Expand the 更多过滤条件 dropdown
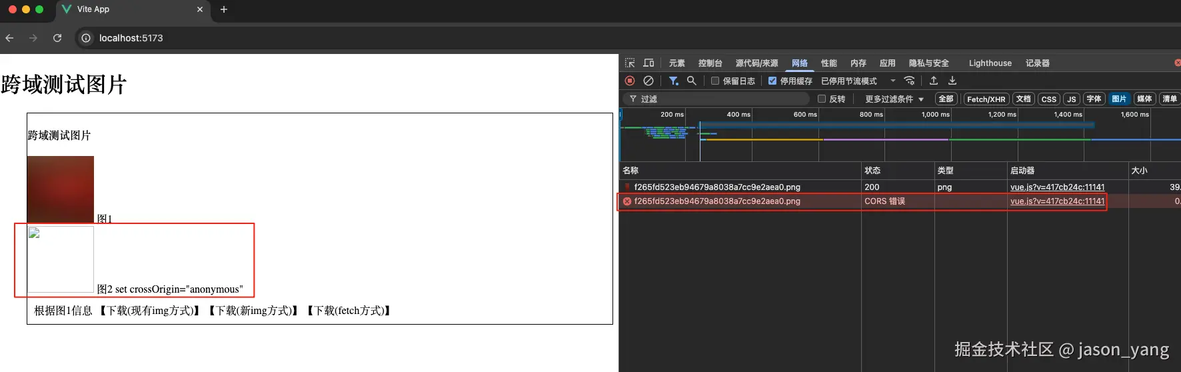The image size is (1181, 372). pyautogui.click(x=894, y=99)
